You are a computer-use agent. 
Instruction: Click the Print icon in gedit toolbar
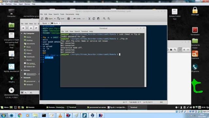(69, 19)
